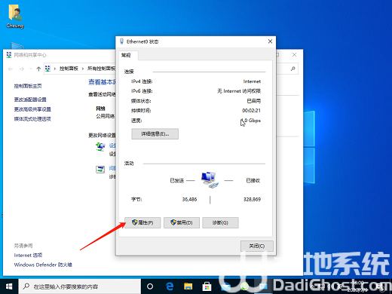
Task: Click the IPv4 连接 Internet value
Action: click(x=252, y=81)
